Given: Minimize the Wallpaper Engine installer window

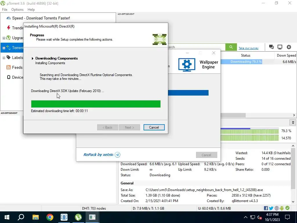Looking at the screenshot, I should (187, 53).
